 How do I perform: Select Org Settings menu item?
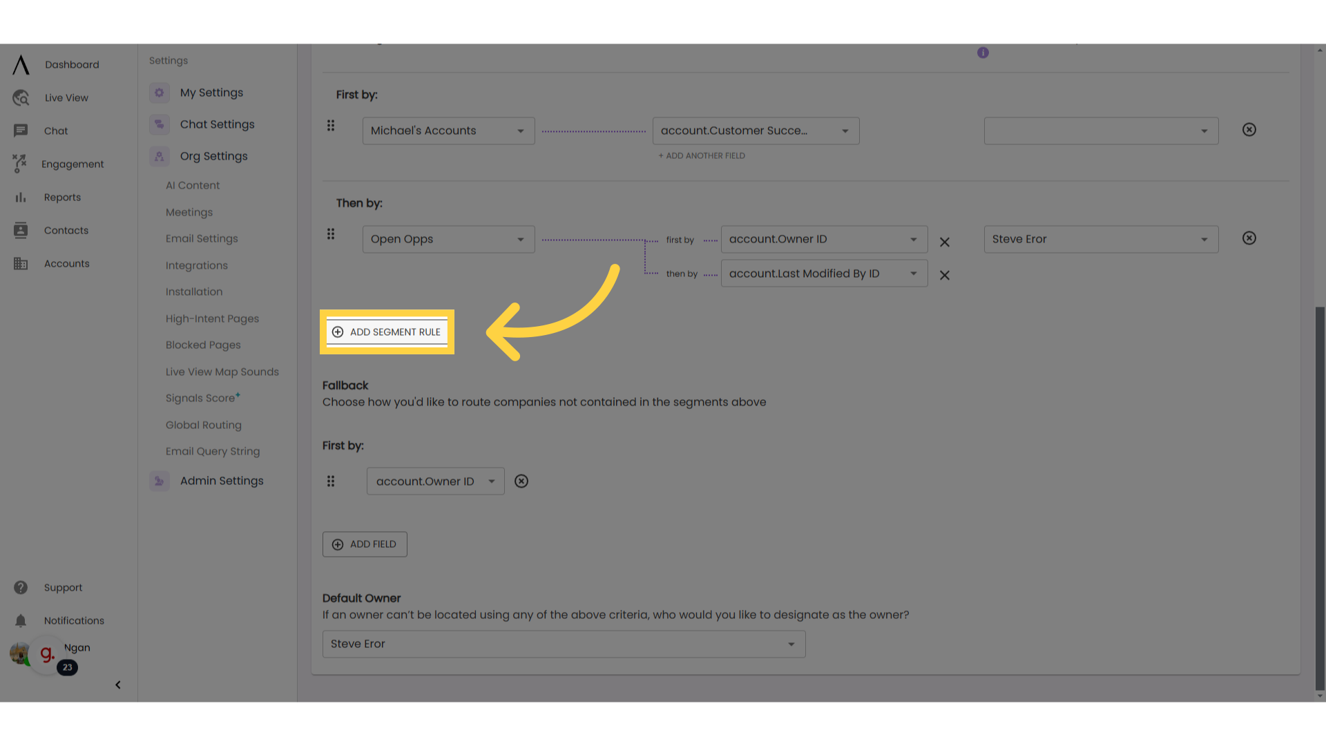(x=213, y=155)
